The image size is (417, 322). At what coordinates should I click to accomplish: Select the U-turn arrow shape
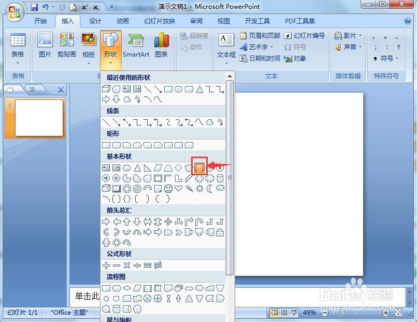point(199,221)
